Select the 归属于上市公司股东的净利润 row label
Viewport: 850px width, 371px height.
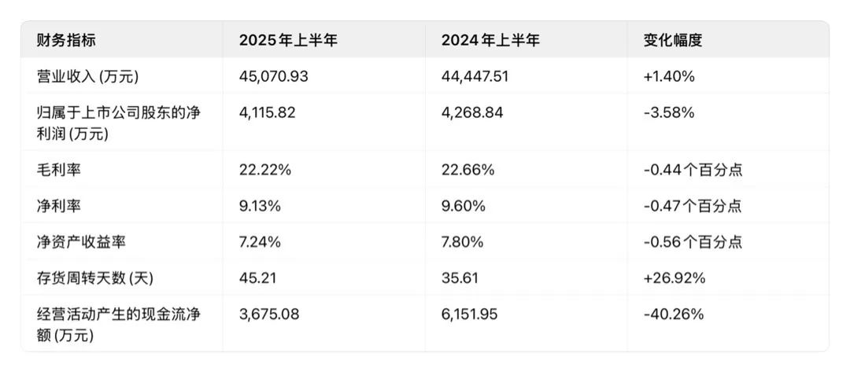[x=119, y=123]
